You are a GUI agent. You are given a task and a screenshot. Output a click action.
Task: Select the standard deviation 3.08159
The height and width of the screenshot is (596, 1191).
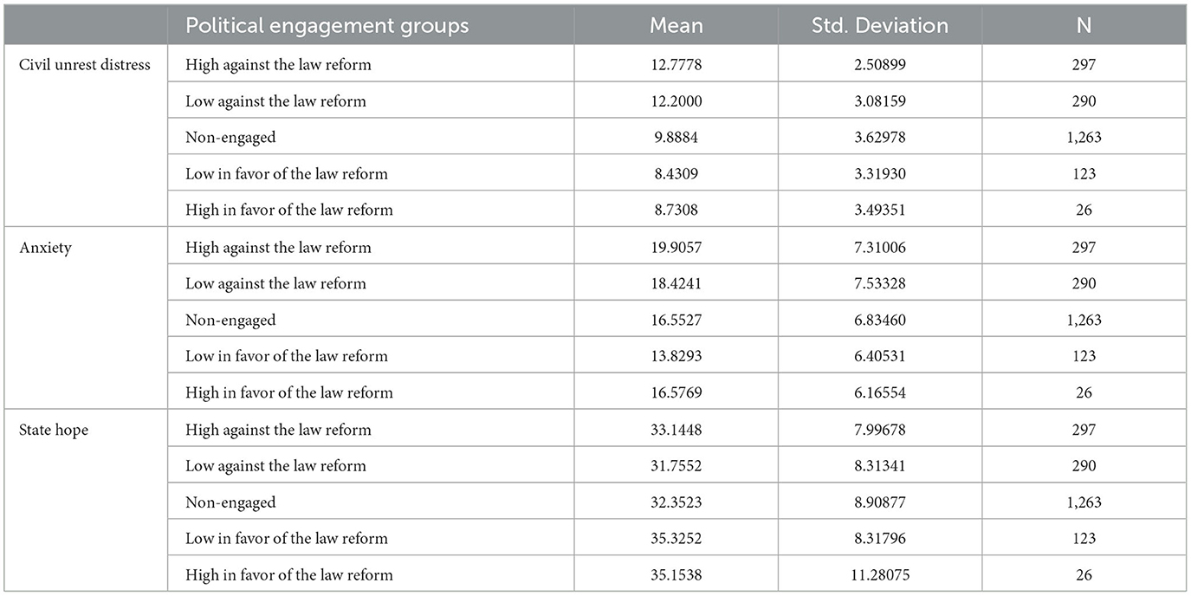tap(880, 100)
